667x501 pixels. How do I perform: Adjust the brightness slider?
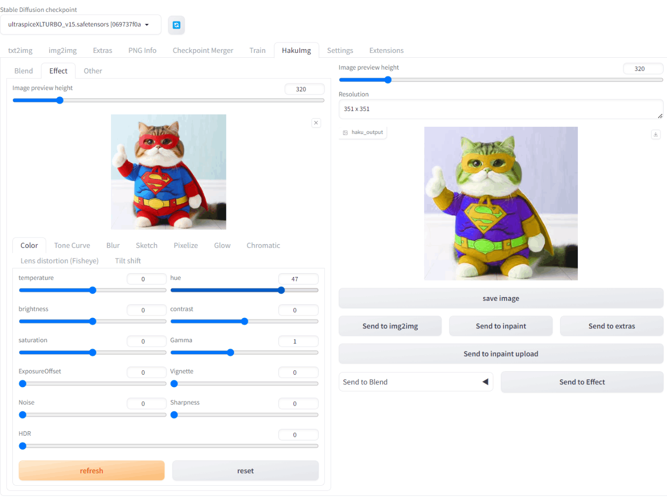click(x=92, y=321)
